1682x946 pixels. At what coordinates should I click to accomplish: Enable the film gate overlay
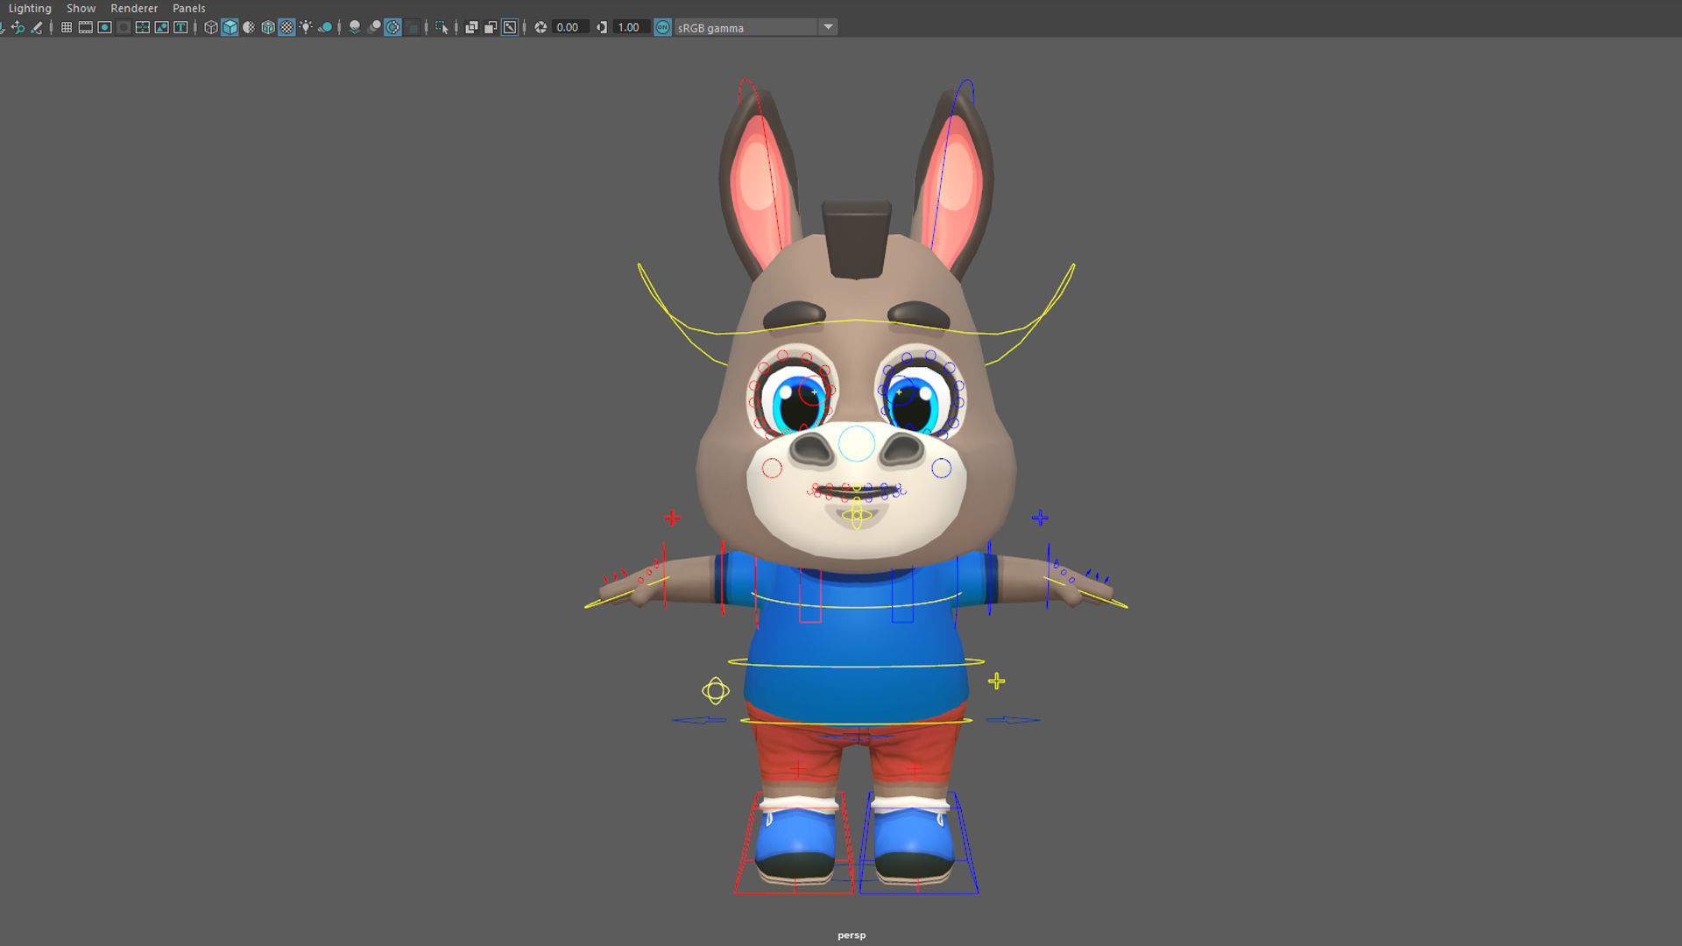click(x=85, y=26)
